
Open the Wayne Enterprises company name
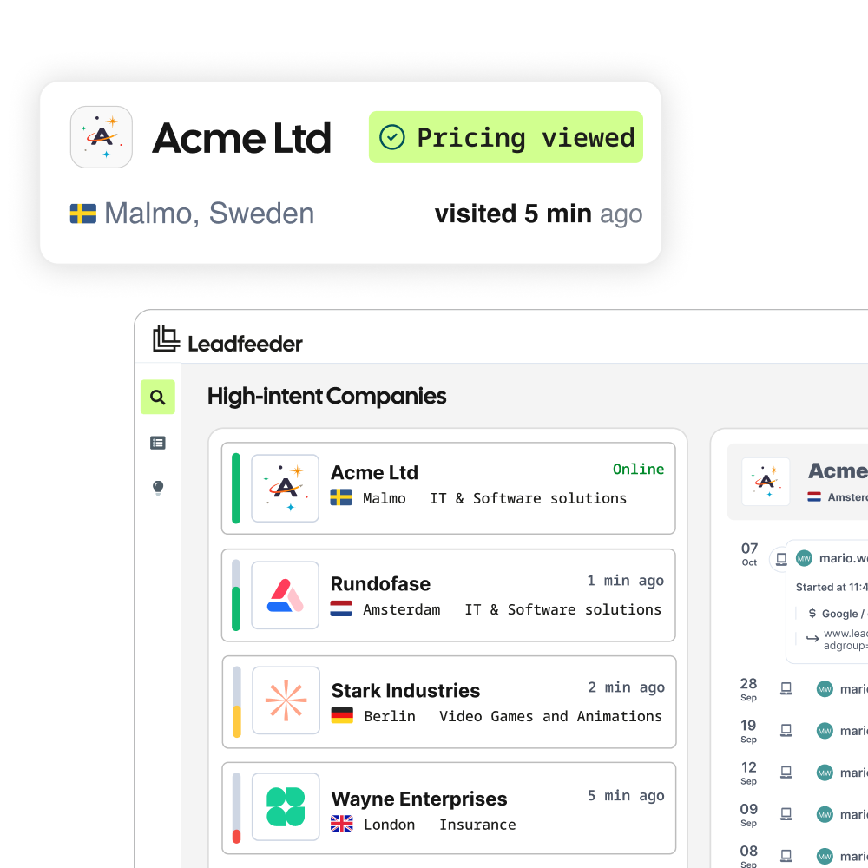pyautogui.click(x=419, y=799)
